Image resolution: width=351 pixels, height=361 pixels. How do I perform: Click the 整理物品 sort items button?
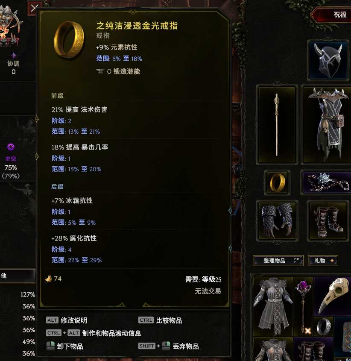click(278, 261)
